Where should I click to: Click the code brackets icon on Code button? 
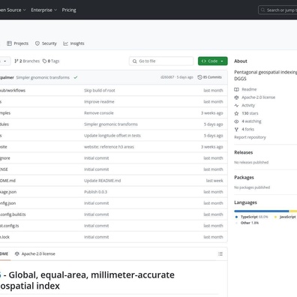204,61
